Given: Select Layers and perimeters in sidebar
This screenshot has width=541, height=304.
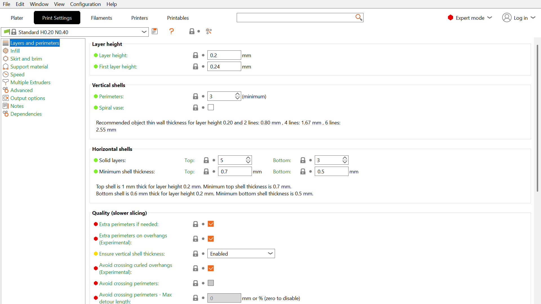Looking at the screenshot, I should tap(35, 43).
